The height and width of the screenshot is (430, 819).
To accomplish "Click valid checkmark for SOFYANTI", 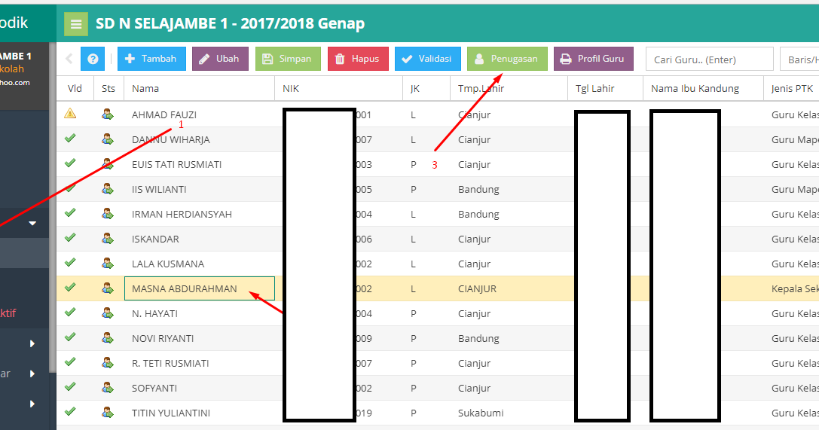I will 70,386.
